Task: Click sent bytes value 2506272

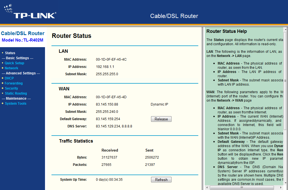Action: pyautogui.click(x=152, y=157)
